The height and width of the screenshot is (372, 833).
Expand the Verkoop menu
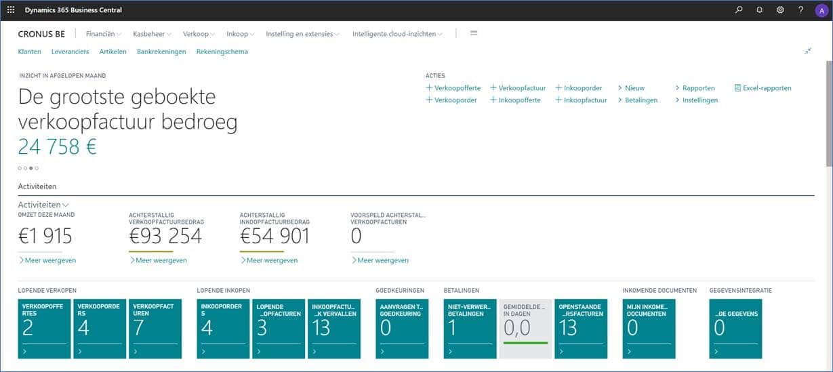point(199,34)
